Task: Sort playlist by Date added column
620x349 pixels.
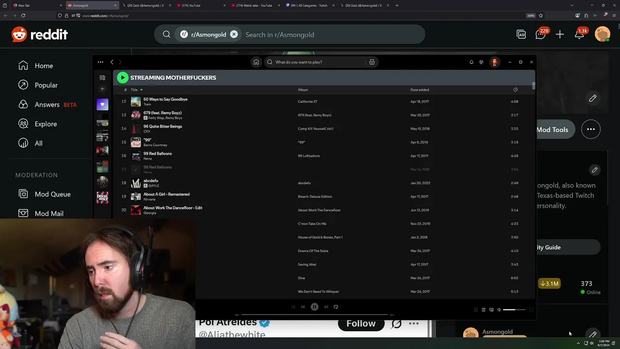Action: (x=419, y=90)
